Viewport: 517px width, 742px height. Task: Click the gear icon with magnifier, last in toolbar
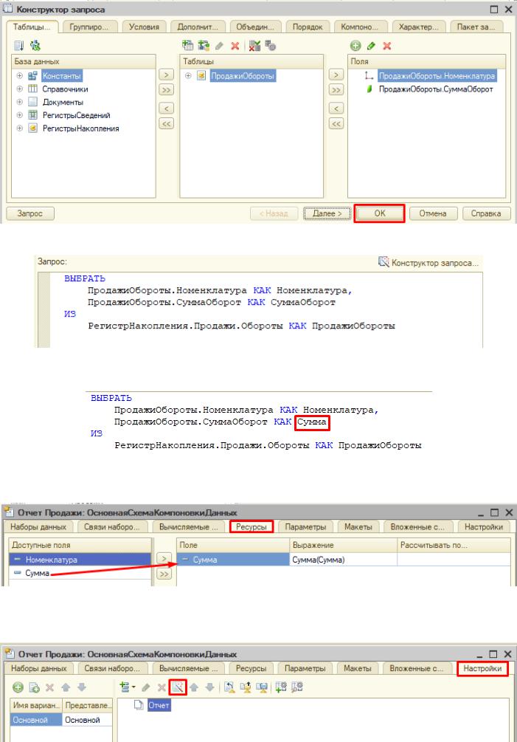(296, 687)
